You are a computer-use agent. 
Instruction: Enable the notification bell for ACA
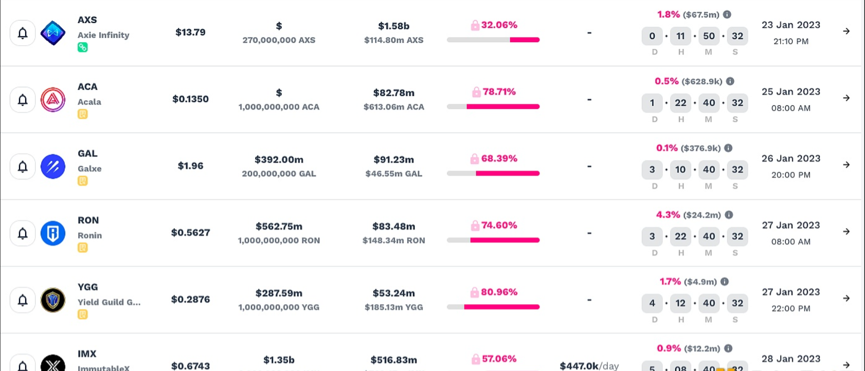23,100
